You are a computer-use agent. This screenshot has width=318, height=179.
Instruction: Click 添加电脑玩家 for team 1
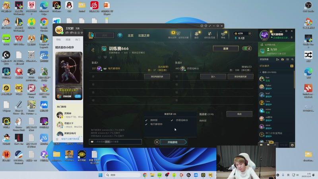tap(157, 76)
